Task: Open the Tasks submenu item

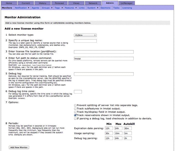Action: (x=116, y=8)
